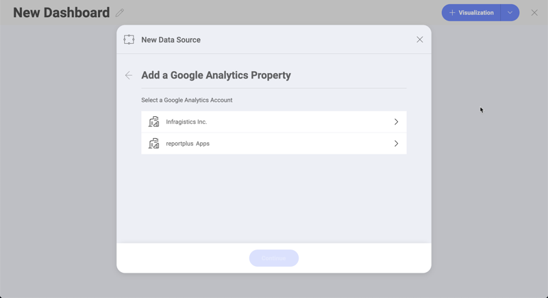Click the New Data Source dashed-square icon
Screen dimensions: 548x298
tap(129, 40)
